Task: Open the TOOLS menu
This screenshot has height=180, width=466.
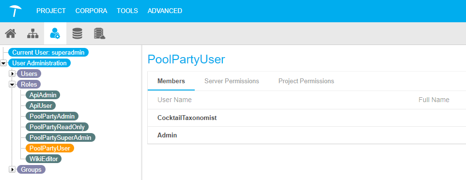Action: 127,11
